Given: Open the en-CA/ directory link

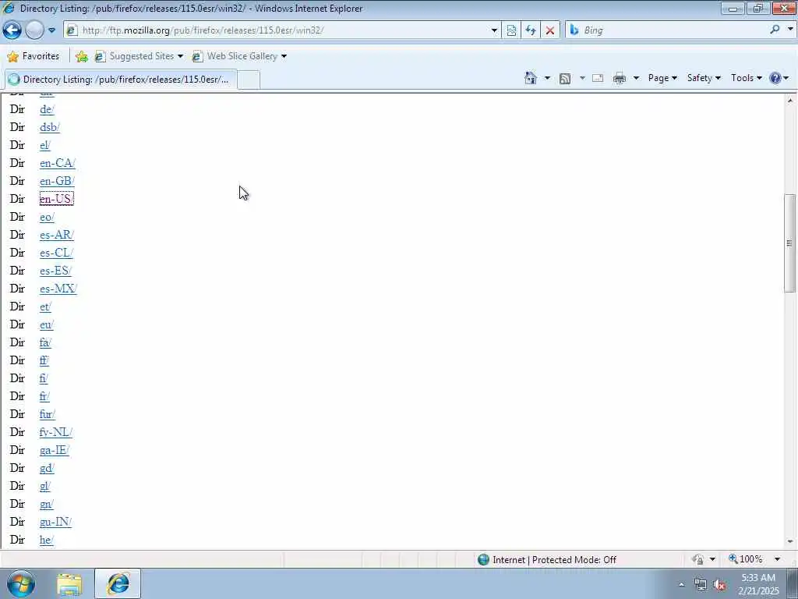Looking at the screenshot, I should (58, 163).
